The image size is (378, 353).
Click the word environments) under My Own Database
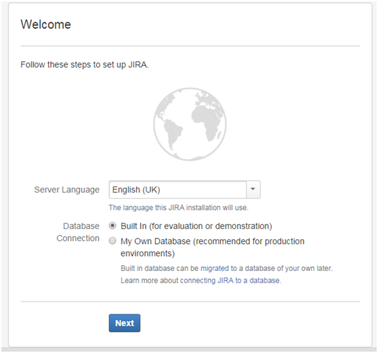(148, 253)
